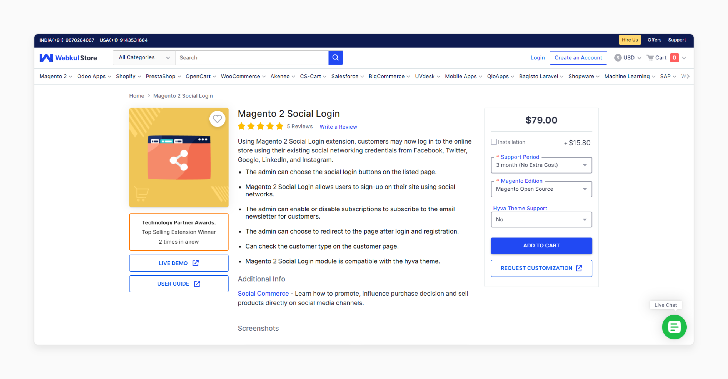728x379 pixels.
Task: Open the Shopware menu
Action: click(584, 77)
